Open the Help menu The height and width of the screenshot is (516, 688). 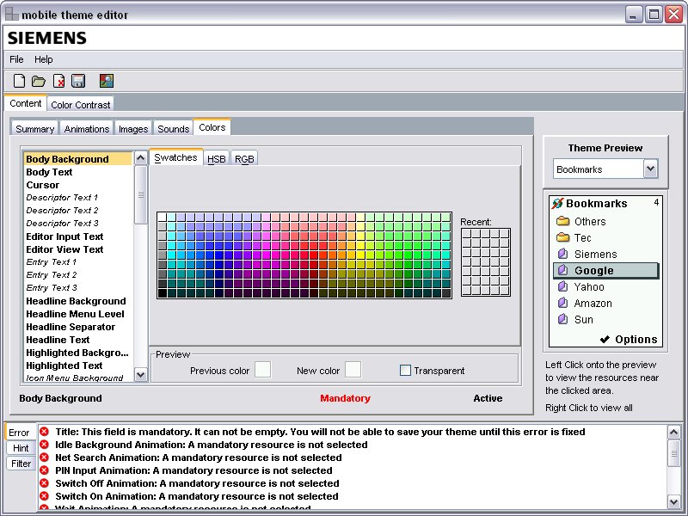(44, 59)
